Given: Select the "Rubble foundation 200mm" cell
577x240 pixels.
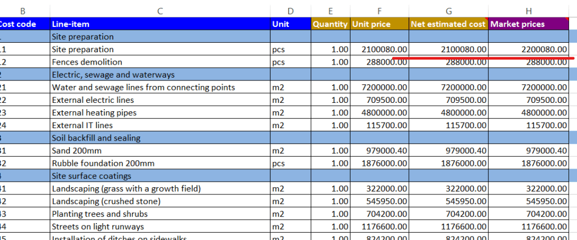Looking at the screenshot, I should 159,164.
